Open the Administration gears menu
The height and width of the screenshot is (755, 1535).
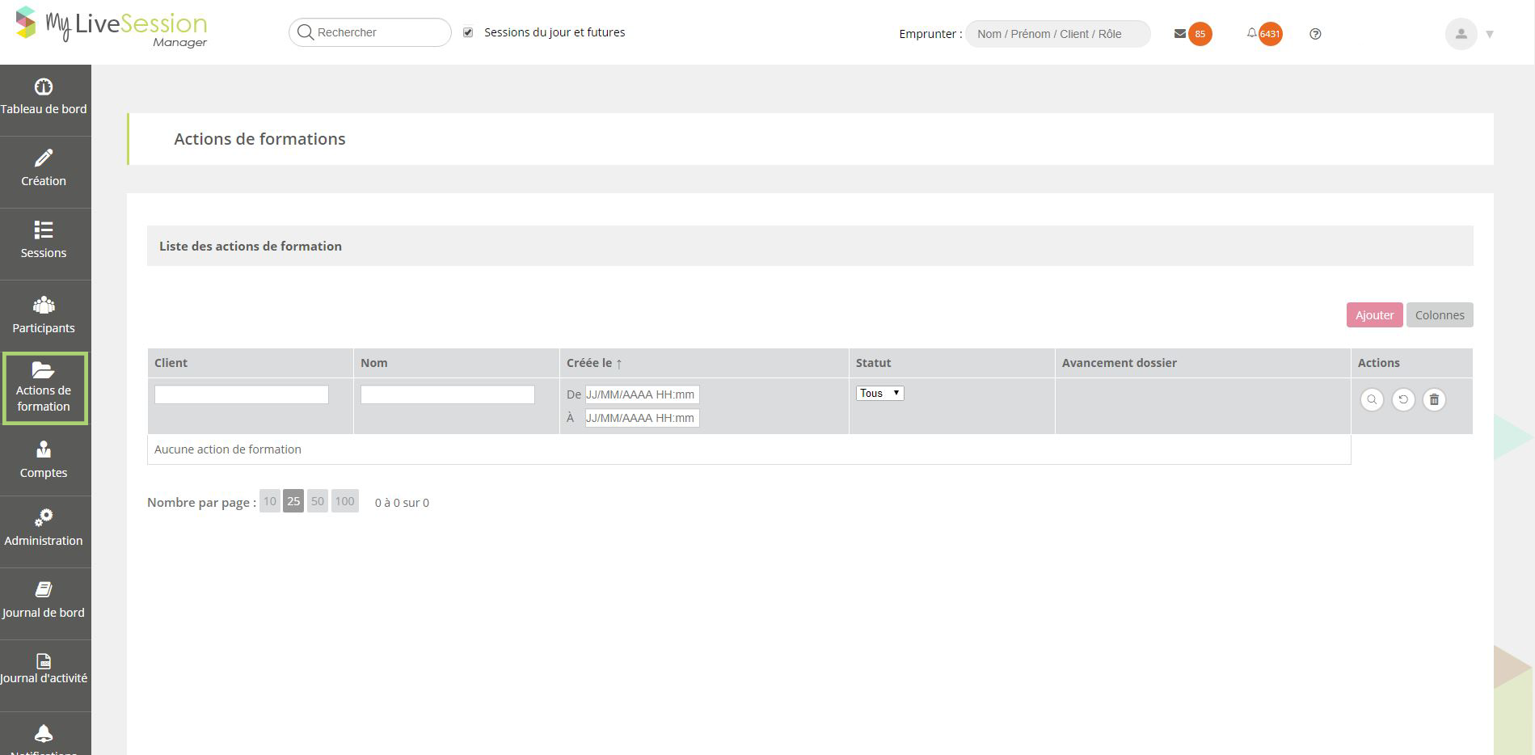tap(44, 529)
